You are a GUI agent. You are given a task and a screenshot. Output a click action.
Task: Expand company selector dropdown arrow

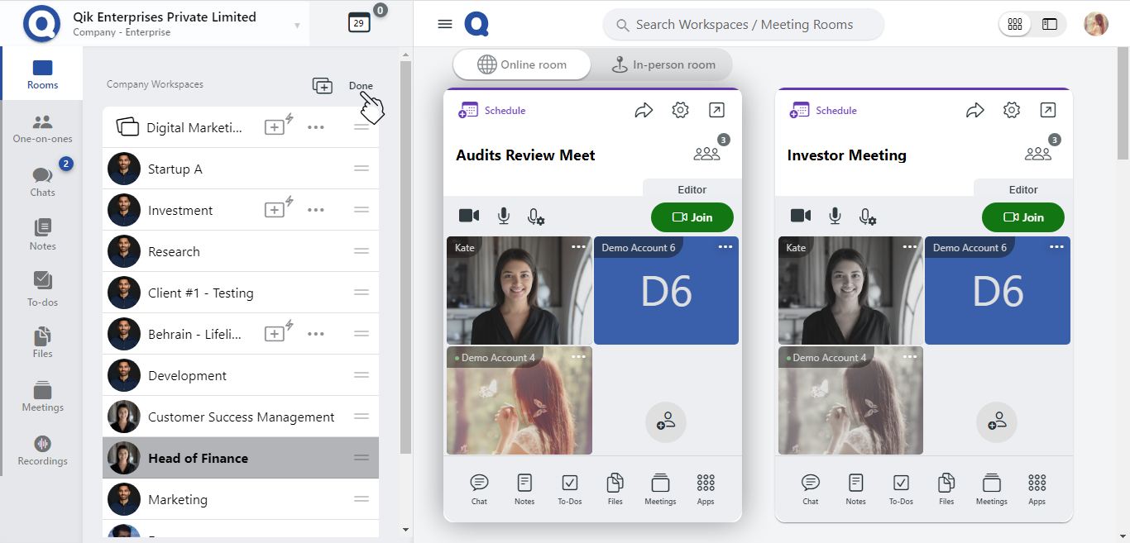(x=297, y=26)
